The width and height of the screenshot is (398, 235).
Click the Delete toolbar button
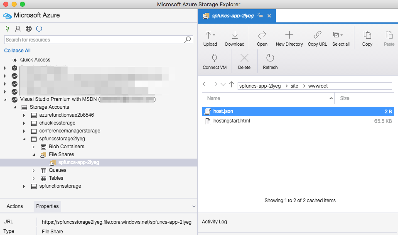[244, 62]
